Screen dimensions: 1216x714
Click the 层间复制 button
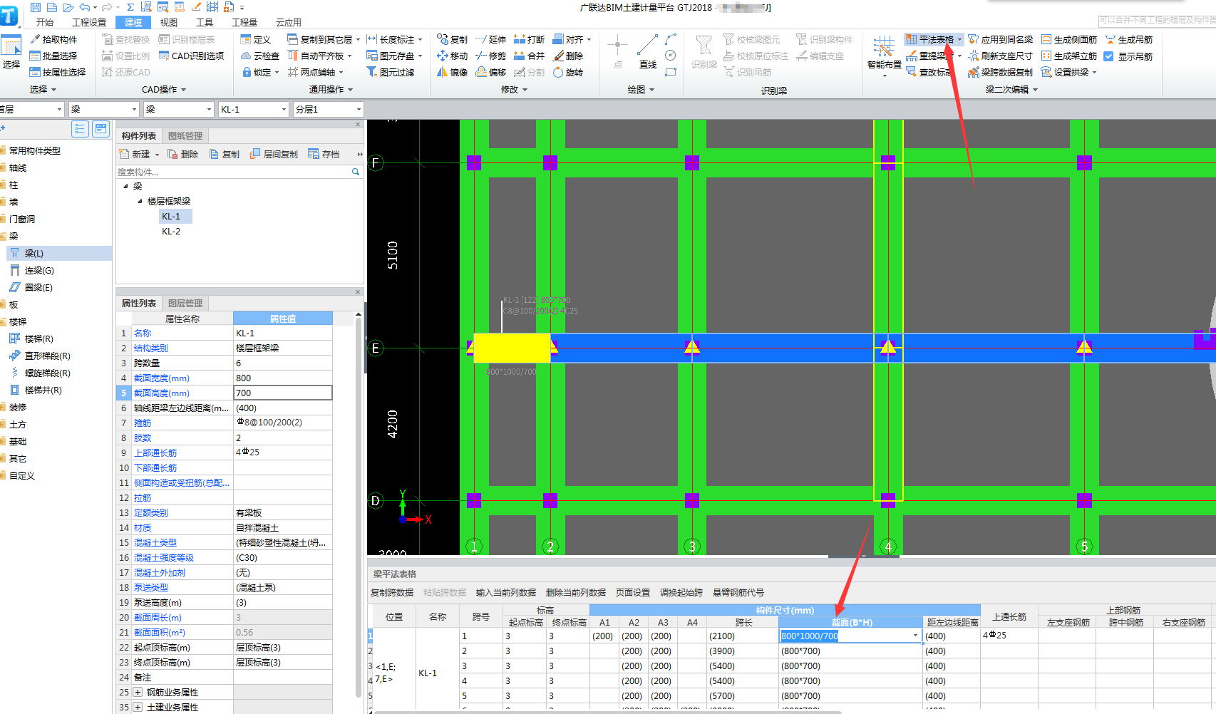coord(274,154)
